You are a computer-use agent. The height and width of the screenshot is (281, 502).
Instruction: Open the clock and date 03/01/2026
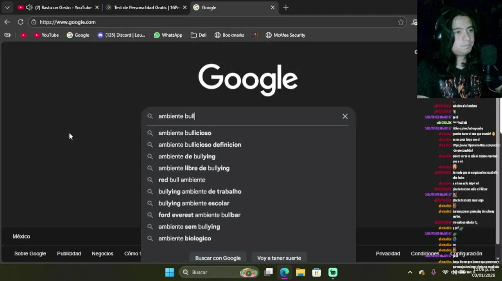click(484, 272)
